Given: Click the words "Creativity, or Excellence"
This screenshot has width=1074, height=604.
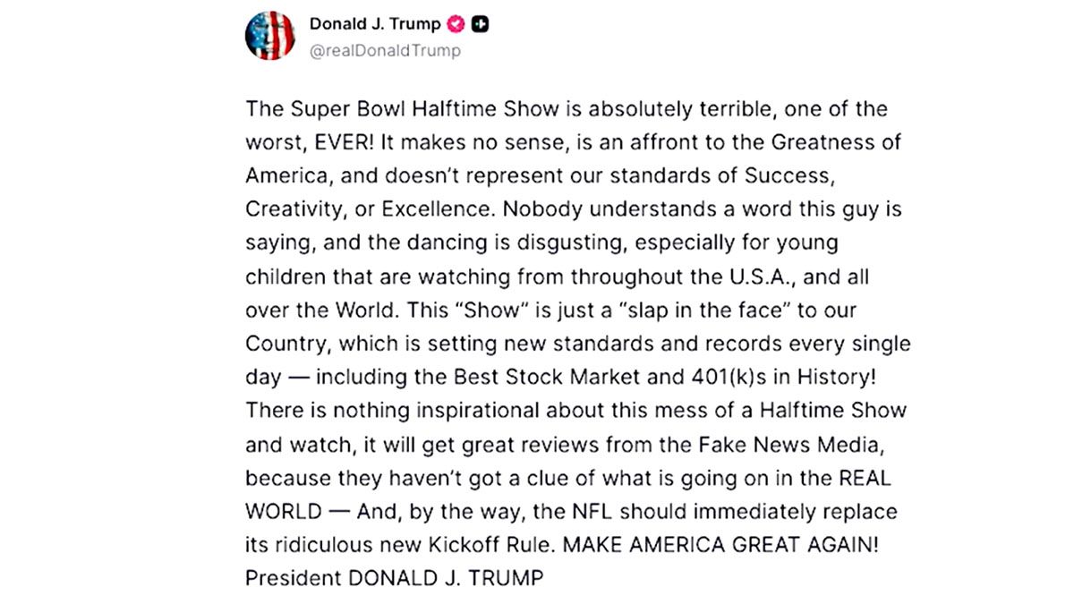Looking at the screenshot, I should tap(367, 209).
